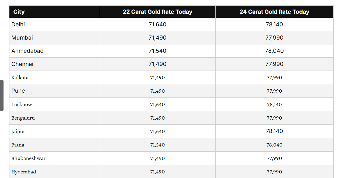The height and width of the screenshot is (178, 339).
Task: Click Delhi's 22 carat rate 71,640
Action: click(x=157, y=25)
